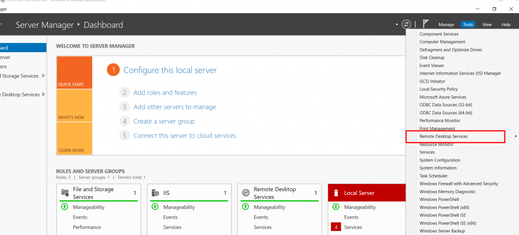This screenshot has height=235, width=519.
Task: Click green Manageability status icon under IIS
Action: click(155, 207)
